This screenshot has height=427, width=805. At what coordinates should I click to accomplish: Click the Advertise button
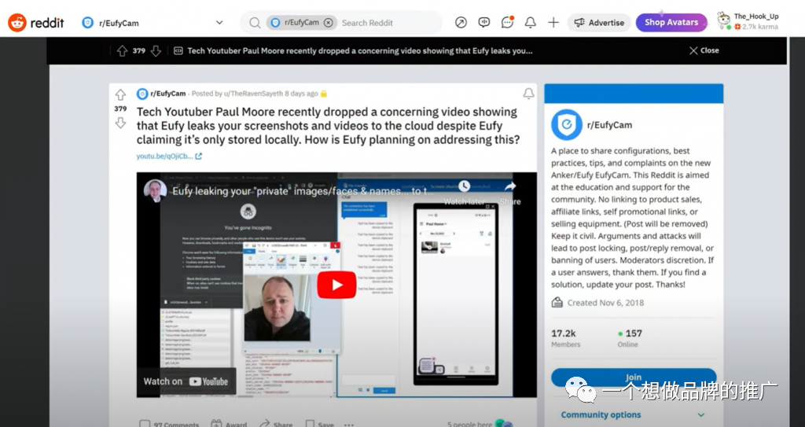pos(599,23)
